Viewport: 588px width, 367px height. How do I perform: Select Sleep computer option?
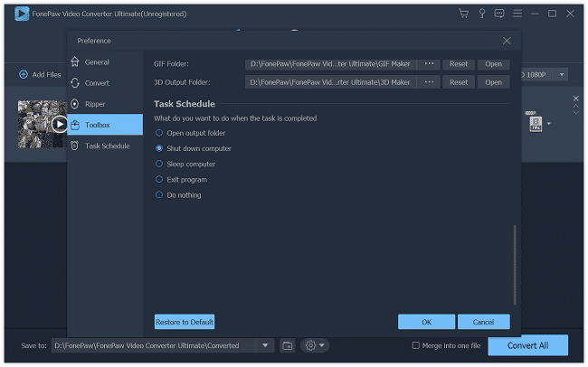[159, 164]
